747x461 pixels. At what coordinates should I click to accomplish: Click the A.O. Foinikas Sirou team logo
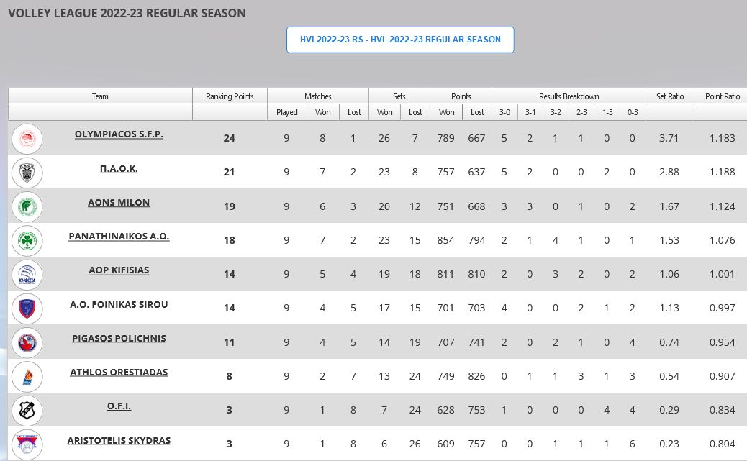[27, 309]
